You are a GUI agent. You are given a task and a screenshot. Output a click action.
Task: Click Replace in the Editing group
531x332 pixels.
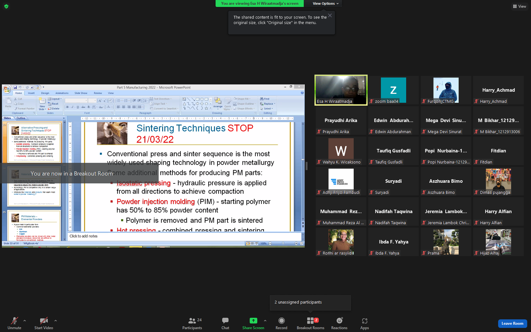pyautogui.click(x=267, y=104)
